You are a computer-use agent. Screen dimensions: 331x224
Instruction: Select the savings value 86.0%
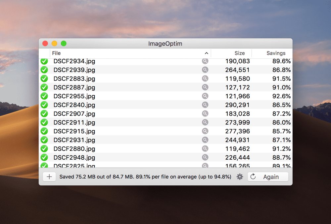(x=281, y=122)
